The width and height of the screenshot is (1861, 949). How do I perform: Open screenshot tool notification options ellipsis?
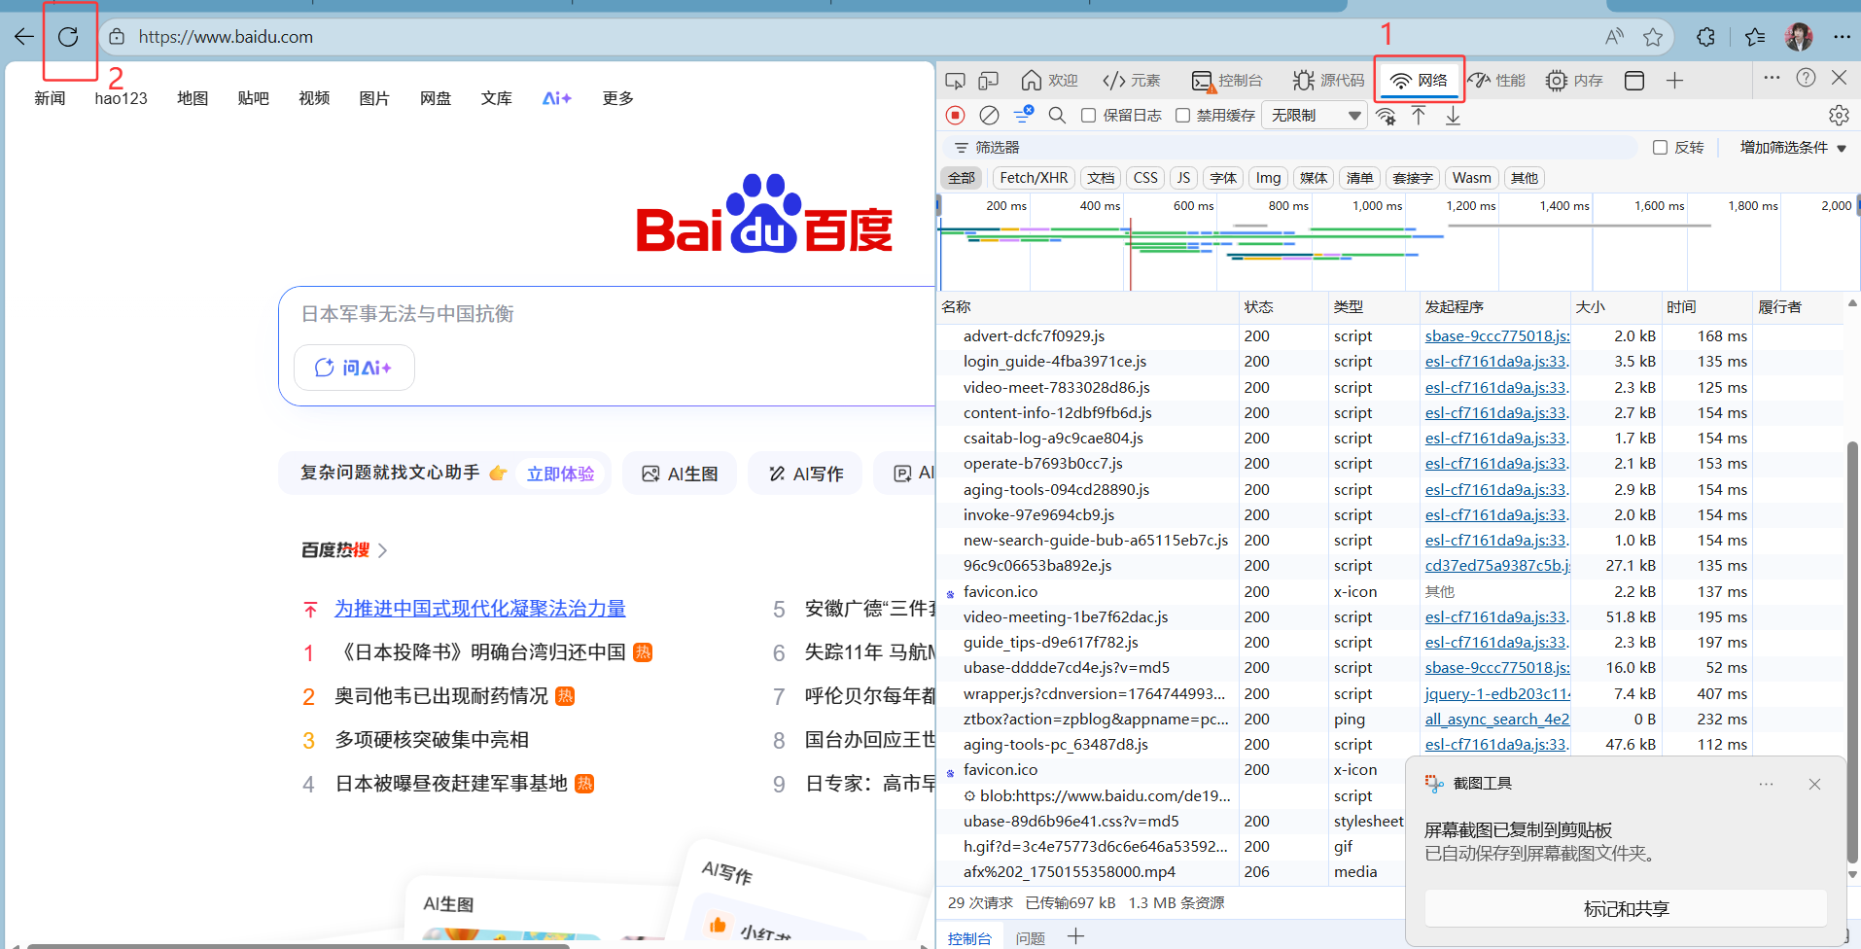[x=1766, y=784]
